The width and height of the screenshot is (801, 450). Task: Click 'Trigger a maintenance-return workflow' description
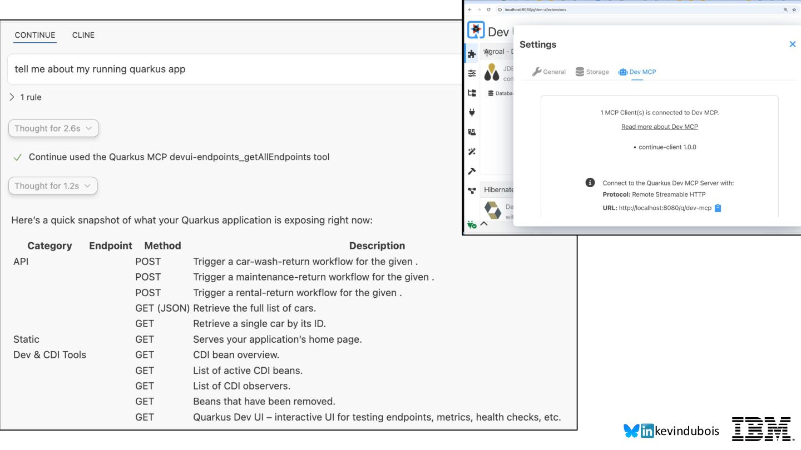(x=314, y=277)
